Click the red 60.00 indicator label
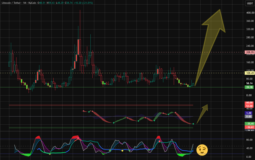 pyautogui.click(x=249, y=103)
